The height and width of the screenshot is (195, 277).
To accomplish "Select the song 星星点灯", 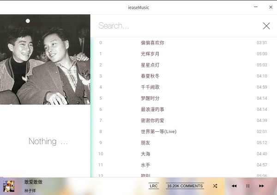I will [x=150, y=65].
